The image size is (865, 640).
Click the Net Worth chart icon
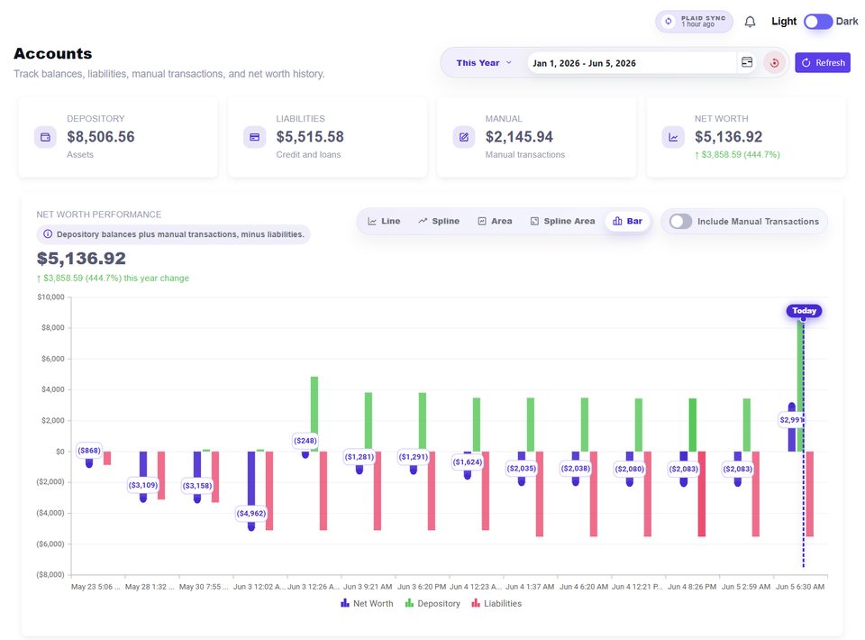coord(673,137)
